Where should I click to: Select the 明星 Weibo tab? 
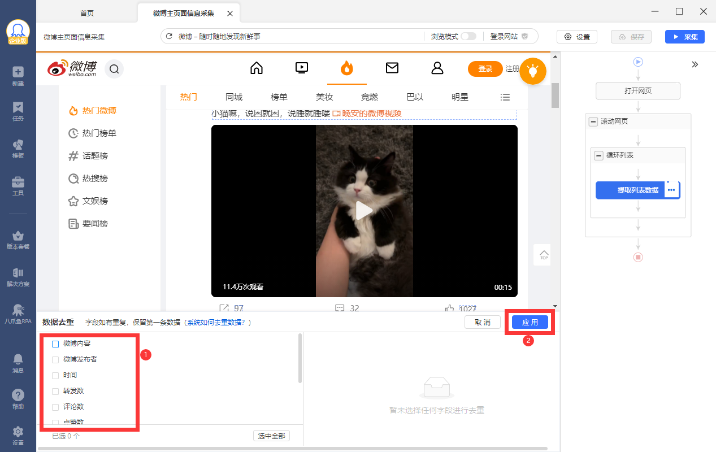click(460, 97)
